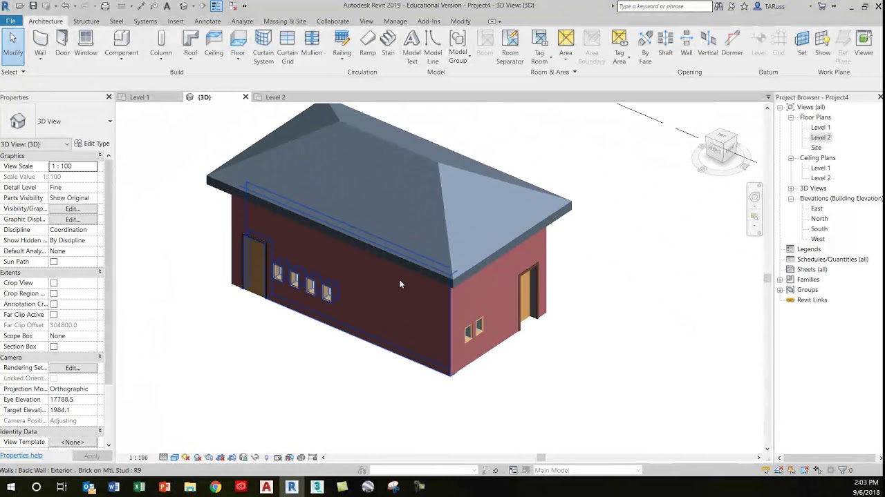
Task: Click Edit for Rendering Settings
Action: pos(73,368)
